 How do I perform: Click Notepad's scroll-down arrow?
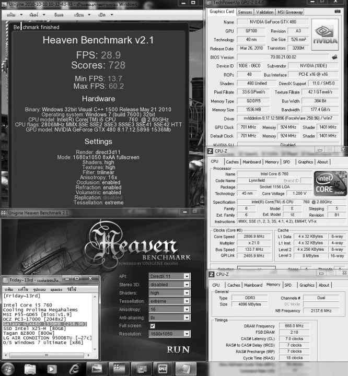95,349
